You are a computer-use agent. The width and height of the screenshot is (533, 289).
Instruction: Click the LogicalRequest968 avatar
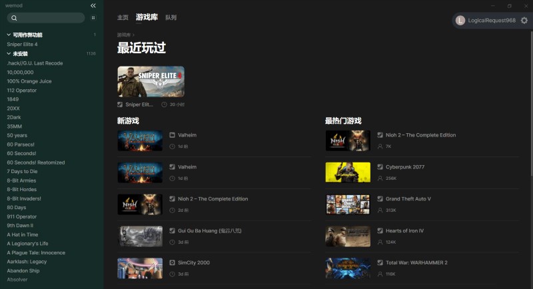[460, 21]
